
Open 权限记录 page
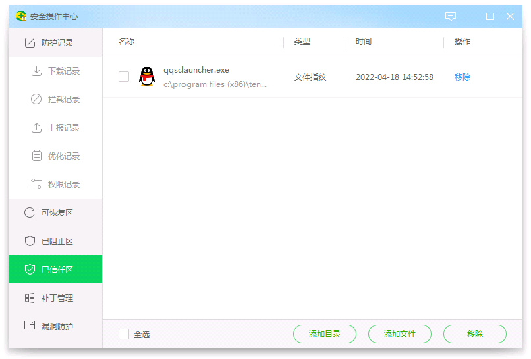click(x=55, y=184)
